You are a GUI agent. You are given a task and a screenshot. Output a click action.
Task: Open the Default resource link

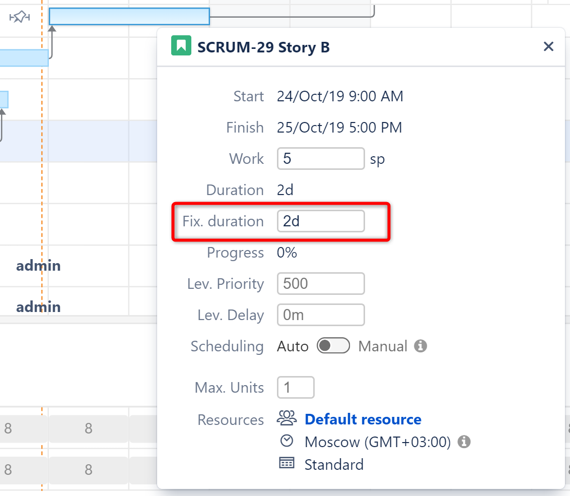pos(363,419)
